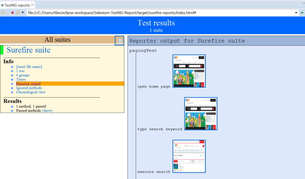Click the 'Reporter output for Surefire suite' heading
This screenshot has height=179, width=305.
pos(187,41)
